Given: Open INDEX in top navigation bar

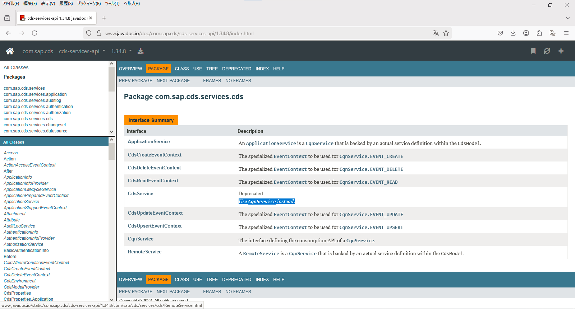Looking at the screenshot, I should coord(262,69).
